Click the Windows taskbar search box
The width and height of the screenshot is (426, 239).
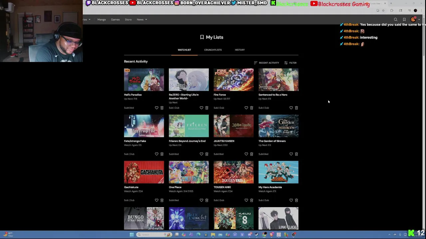coord(154,235)
